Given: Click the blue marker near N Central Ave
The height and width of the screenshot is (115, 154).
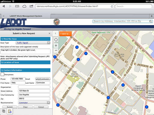Looking at the screenshot, I should point(146,107).
